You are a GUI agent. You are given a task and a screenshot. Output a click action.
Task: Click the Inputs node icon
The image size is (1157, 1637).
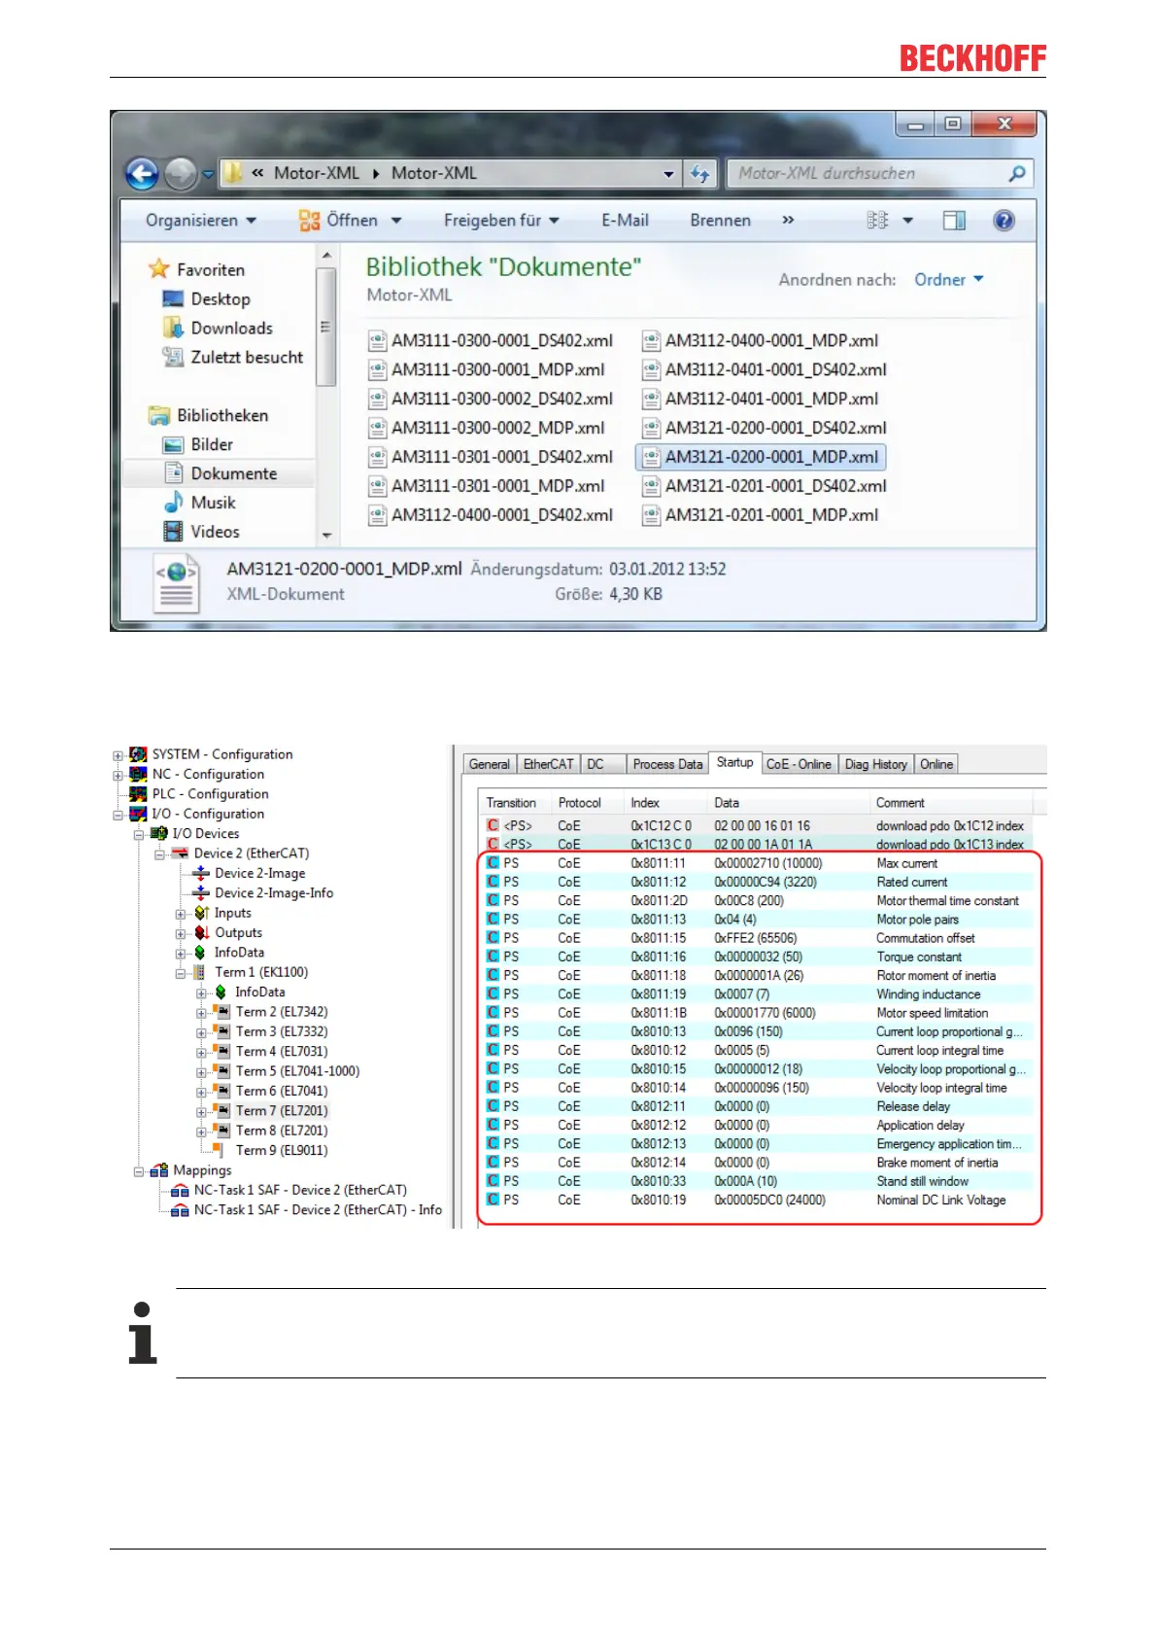pos(201,913)
